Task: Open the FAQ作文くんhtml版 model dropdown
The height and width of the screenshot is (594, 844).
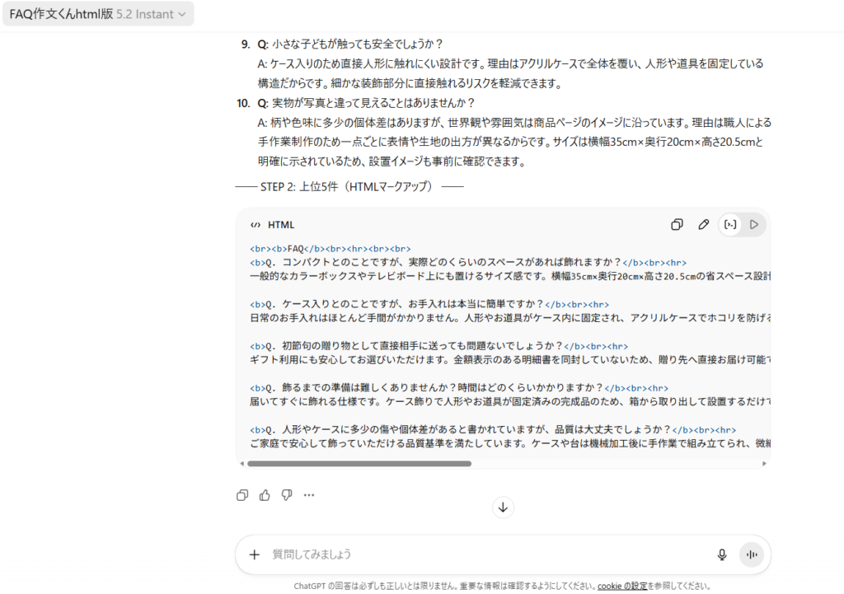Action: (98, 13)
